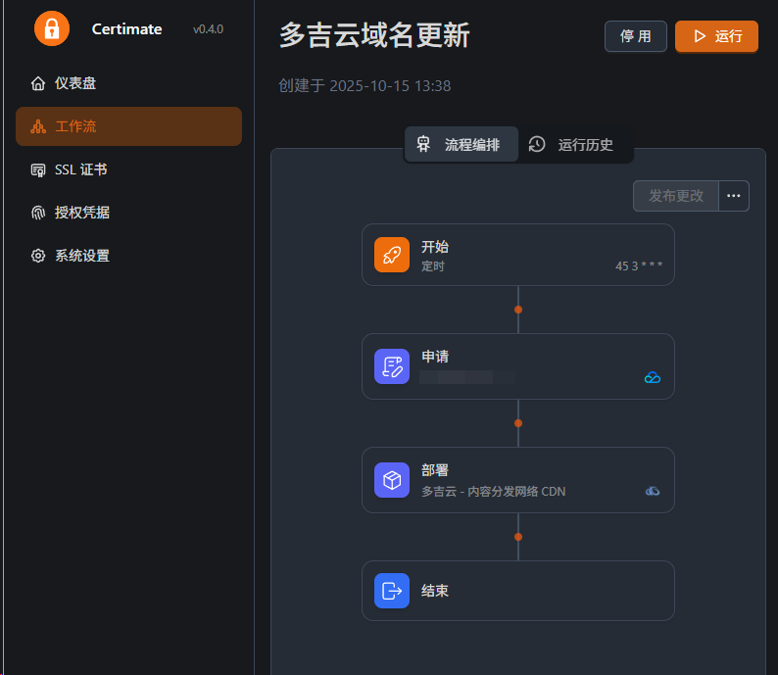This screenshot has height=675, width=778.
Task: Click the SSL 证书 certificate icon in sidebar
Action: coord(38,169)
